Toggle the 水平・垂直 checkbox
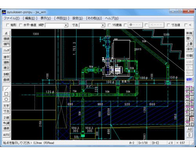196x156 pixels. click(x=20, y=25)
